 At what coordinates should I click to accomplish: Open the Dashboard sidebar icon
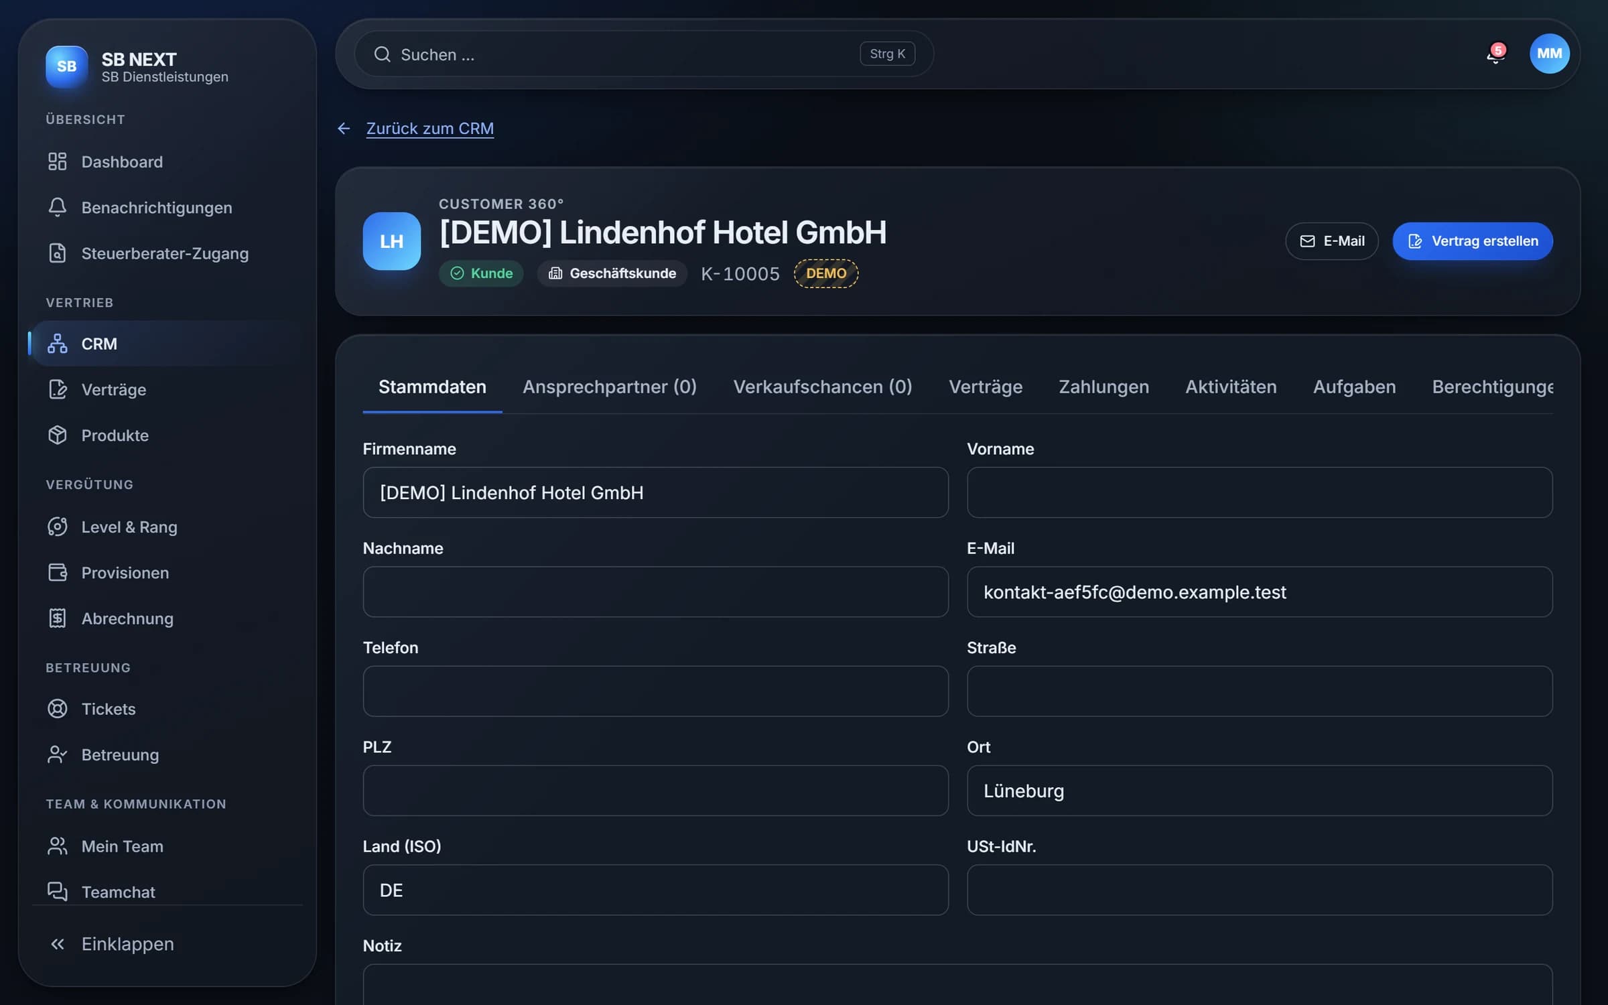coord(58,161)
